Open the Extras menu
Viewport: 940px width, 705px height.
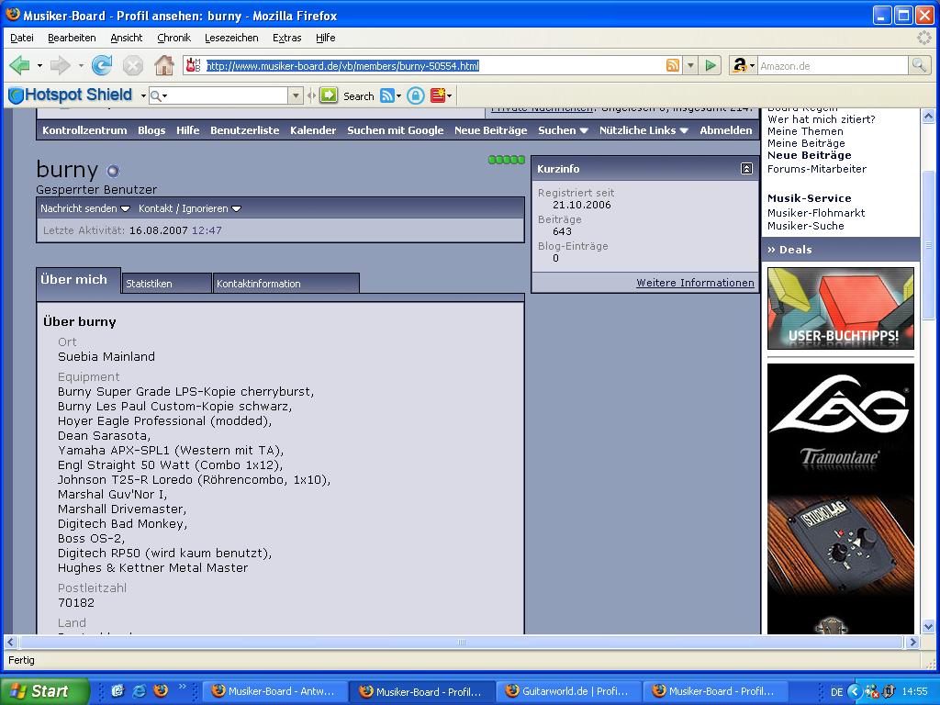coord(287,38)
